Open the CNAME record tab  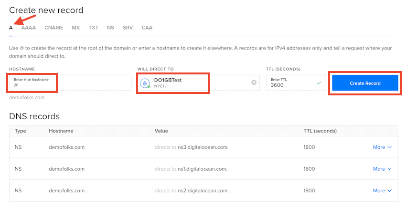54,28
